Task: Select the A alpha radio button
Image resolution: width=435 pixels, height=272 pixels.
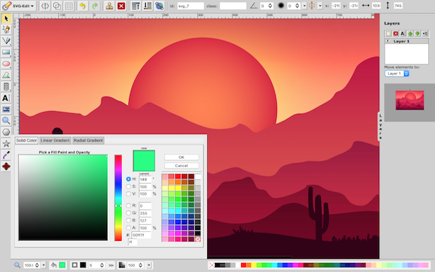Action: pyautogui.click(x=128, y=228)
